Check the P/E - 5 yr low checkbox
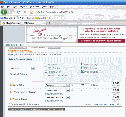Image resolution: width=126 pixels, height=117 pixels. [46, 68]
